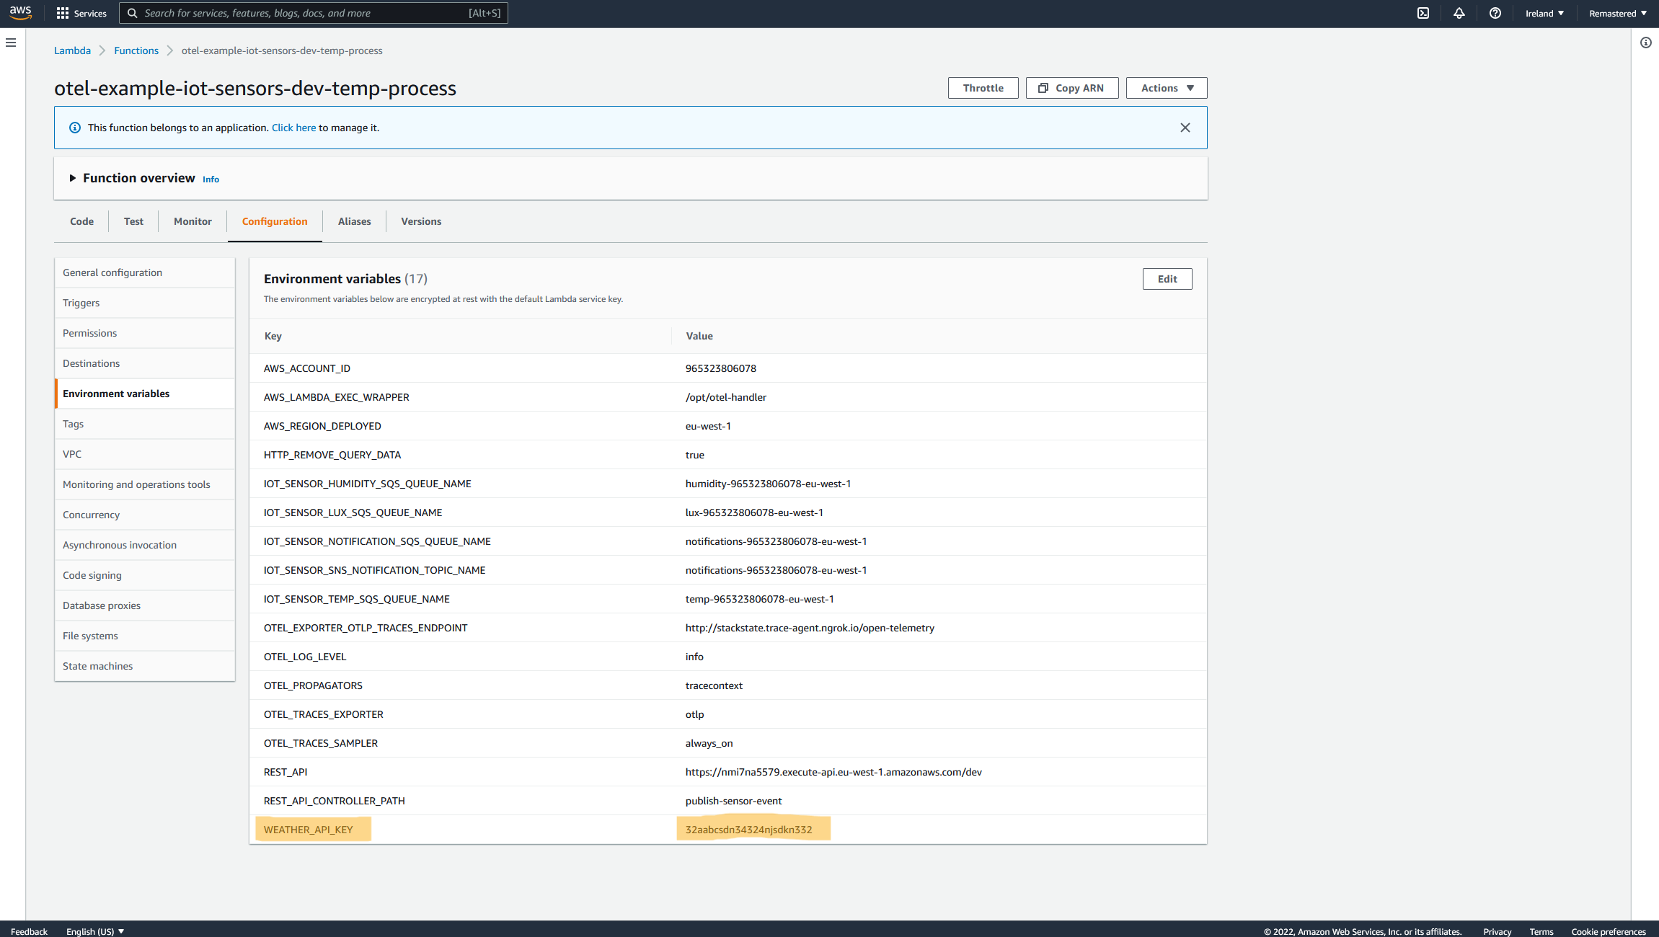
Task: Select Environment variables in side menu
Action: point(145,394)
